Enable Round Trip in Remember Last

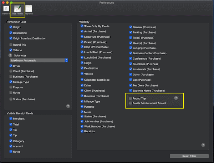[x=11, y=45]
